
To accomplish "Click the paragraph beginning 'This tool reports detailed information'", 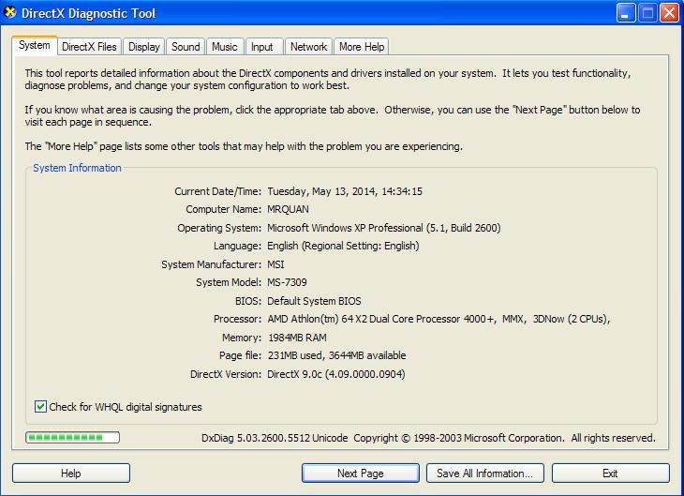I will pos(328,79).
